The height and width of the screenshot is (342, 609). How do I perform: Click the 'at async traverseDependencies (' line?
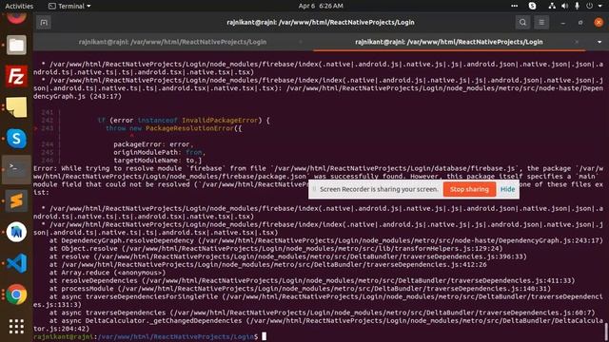pyautogui.click(x=322, y=313)
